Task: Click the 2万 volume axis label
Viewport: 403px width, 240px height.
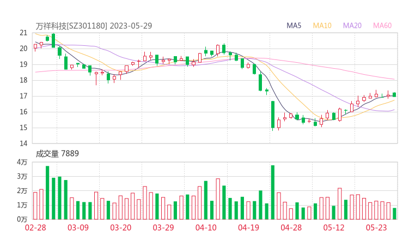Action: (22, 191)
